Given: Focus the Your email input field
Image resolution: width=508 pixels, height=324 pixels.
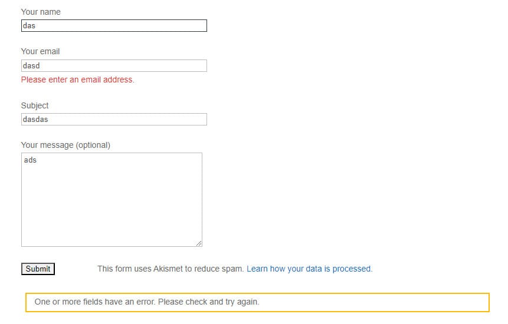Looking at the screenshot, I should pos(114,65).
